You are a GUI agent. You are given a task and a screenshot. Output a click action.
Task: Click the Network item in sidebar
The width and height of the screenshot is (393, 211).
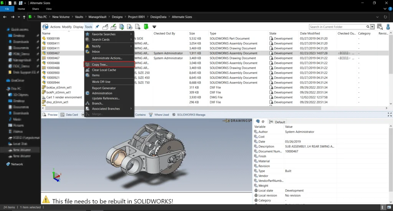click(x=15, y=164)
